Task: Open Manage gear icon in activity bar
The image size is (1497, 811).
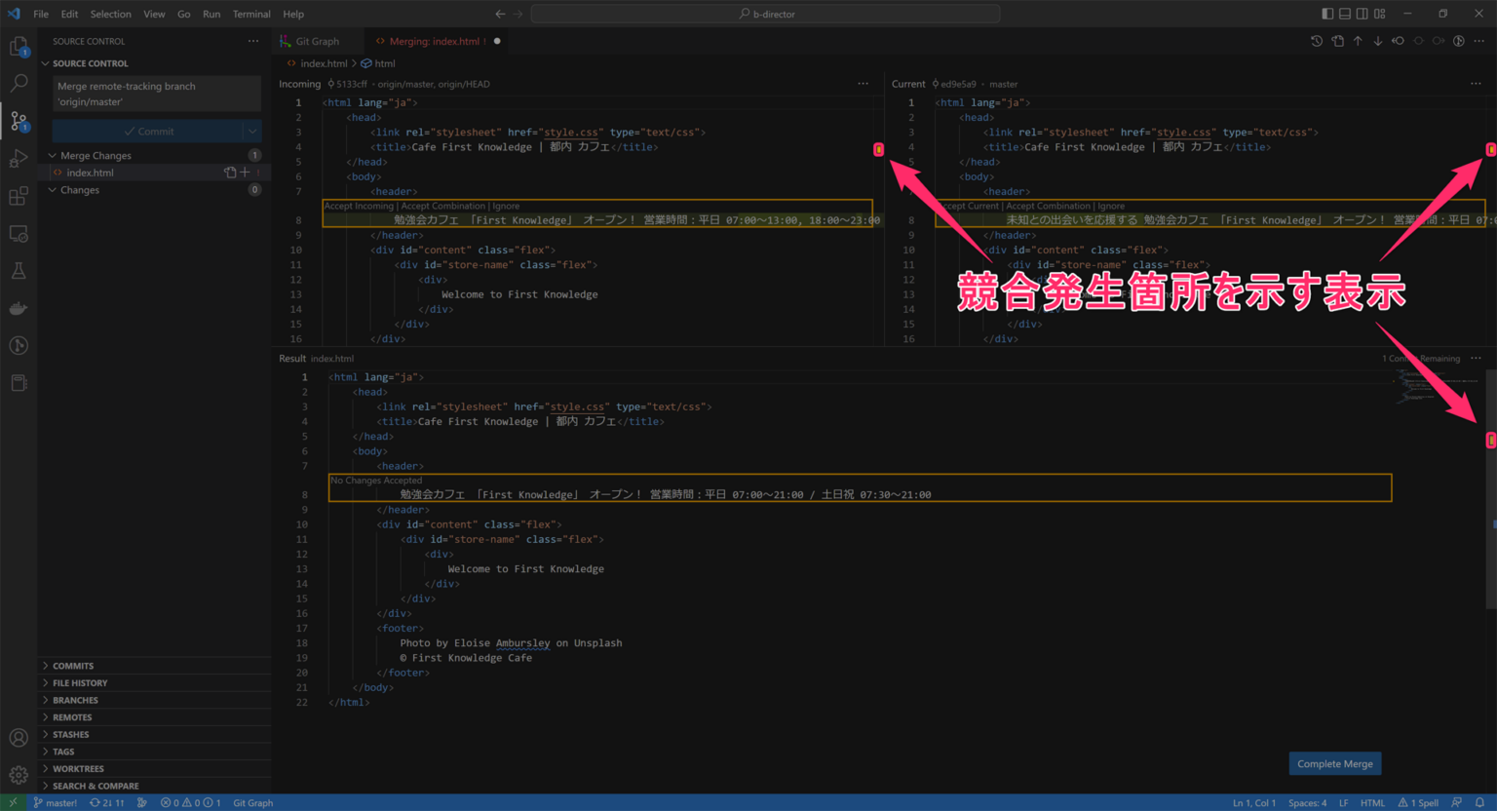Action: click(19, 775)
